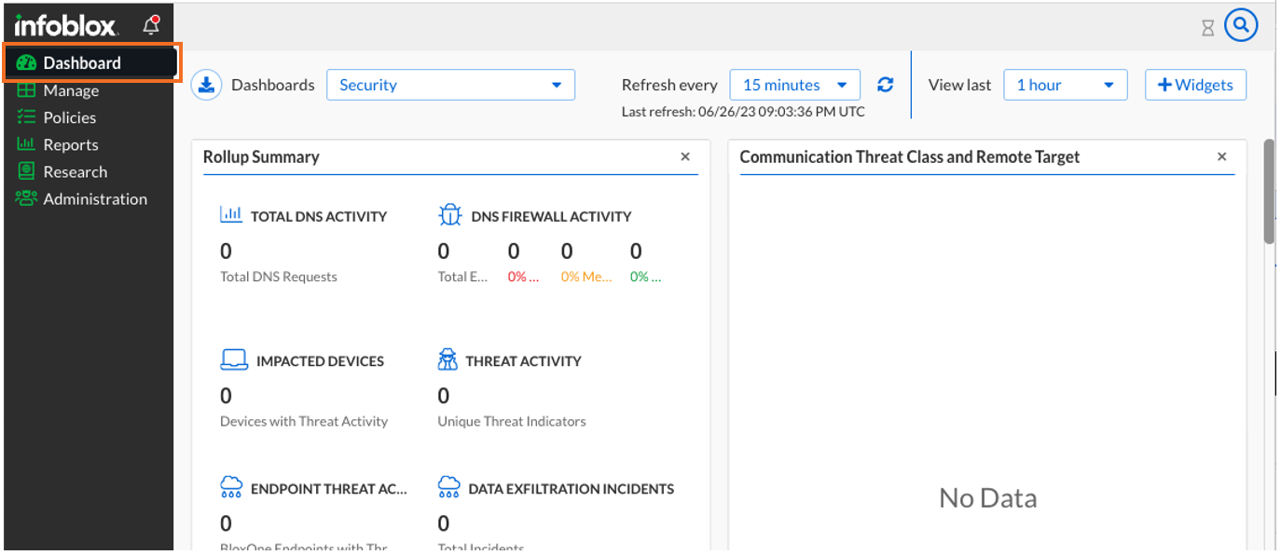Viewport: 1281px width, 555px height.
Task: Go to Manage in sidebar
Action: point(71,90)
